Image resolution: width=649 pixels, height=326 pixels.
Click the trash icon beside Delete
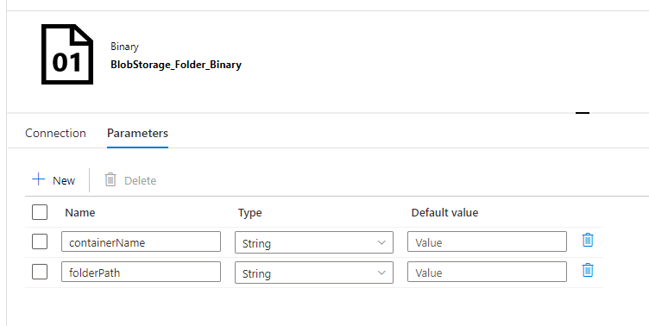coord(110,179)
